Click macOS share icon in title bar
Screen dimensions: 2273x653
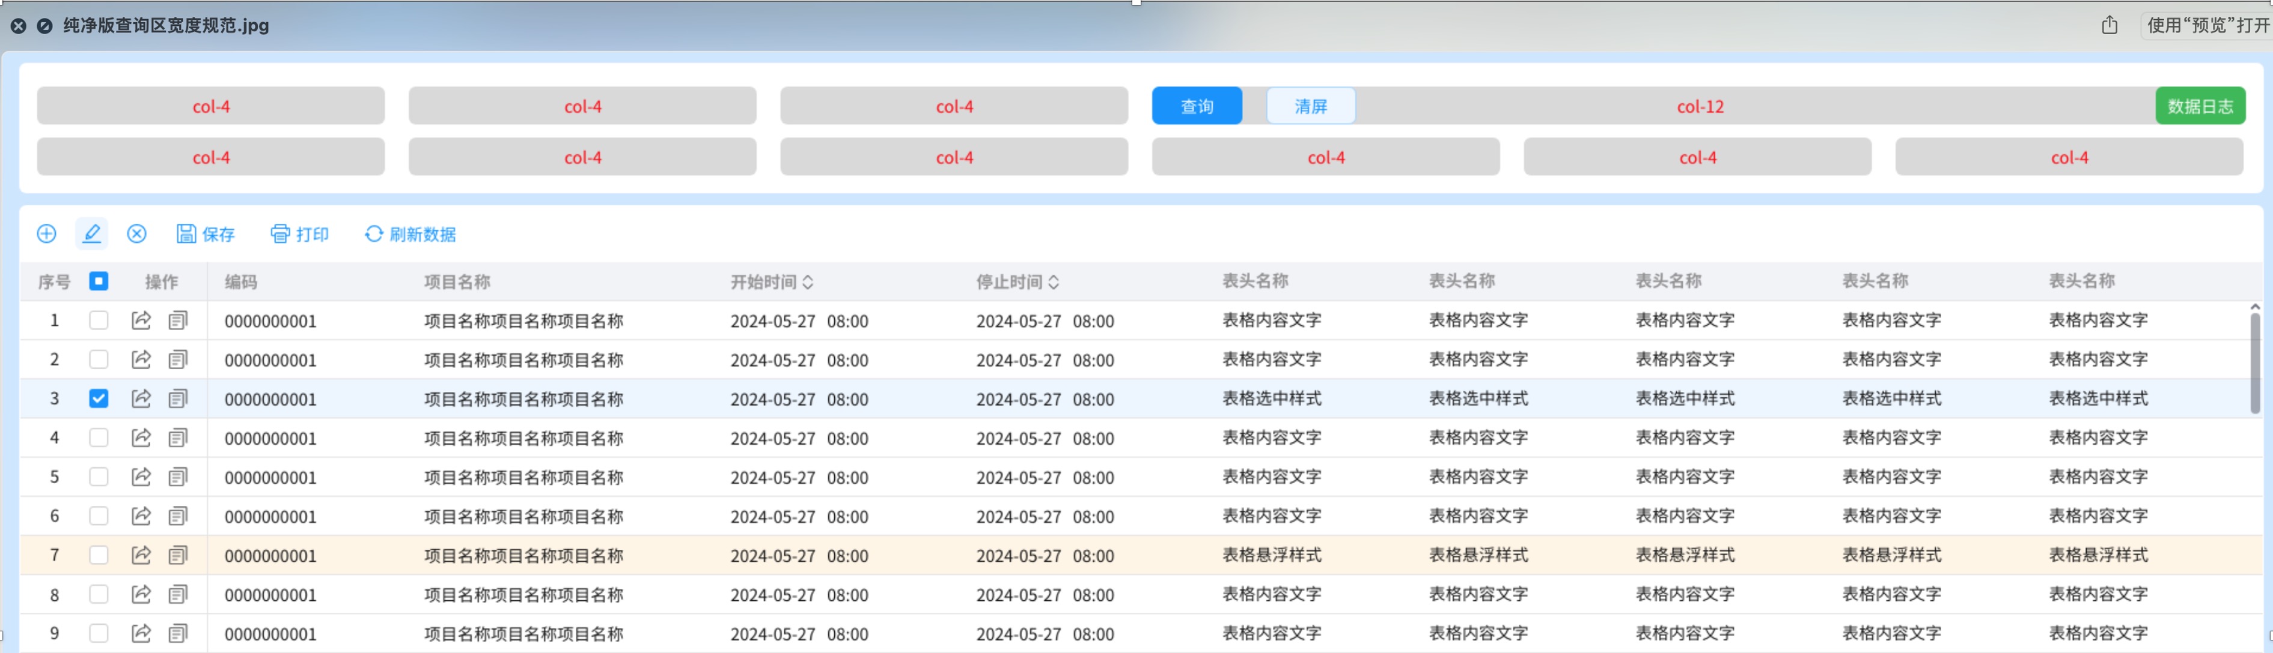pos(2109,26)
